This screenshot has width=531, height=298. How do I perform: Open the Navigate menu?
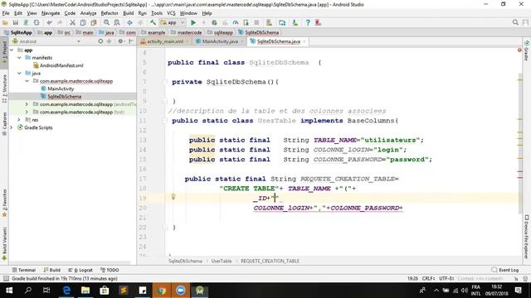pyautogui.click(x=51, y=13)
